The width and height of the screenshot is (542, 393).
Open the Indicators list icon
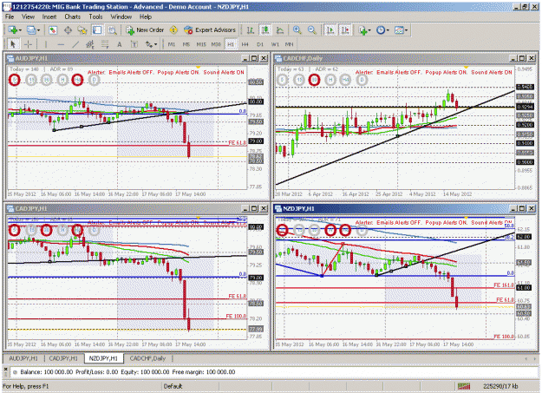362,30
